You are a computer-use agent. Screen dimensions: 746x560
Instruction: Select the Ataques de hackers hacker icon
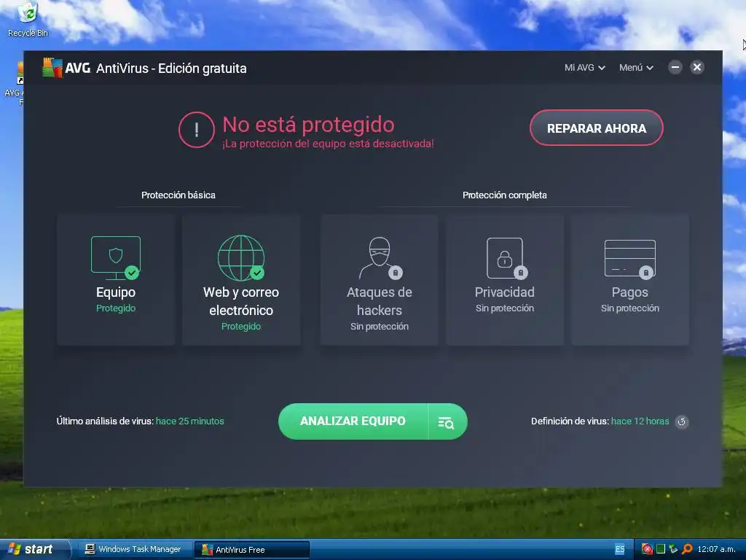tap(380, 258)
